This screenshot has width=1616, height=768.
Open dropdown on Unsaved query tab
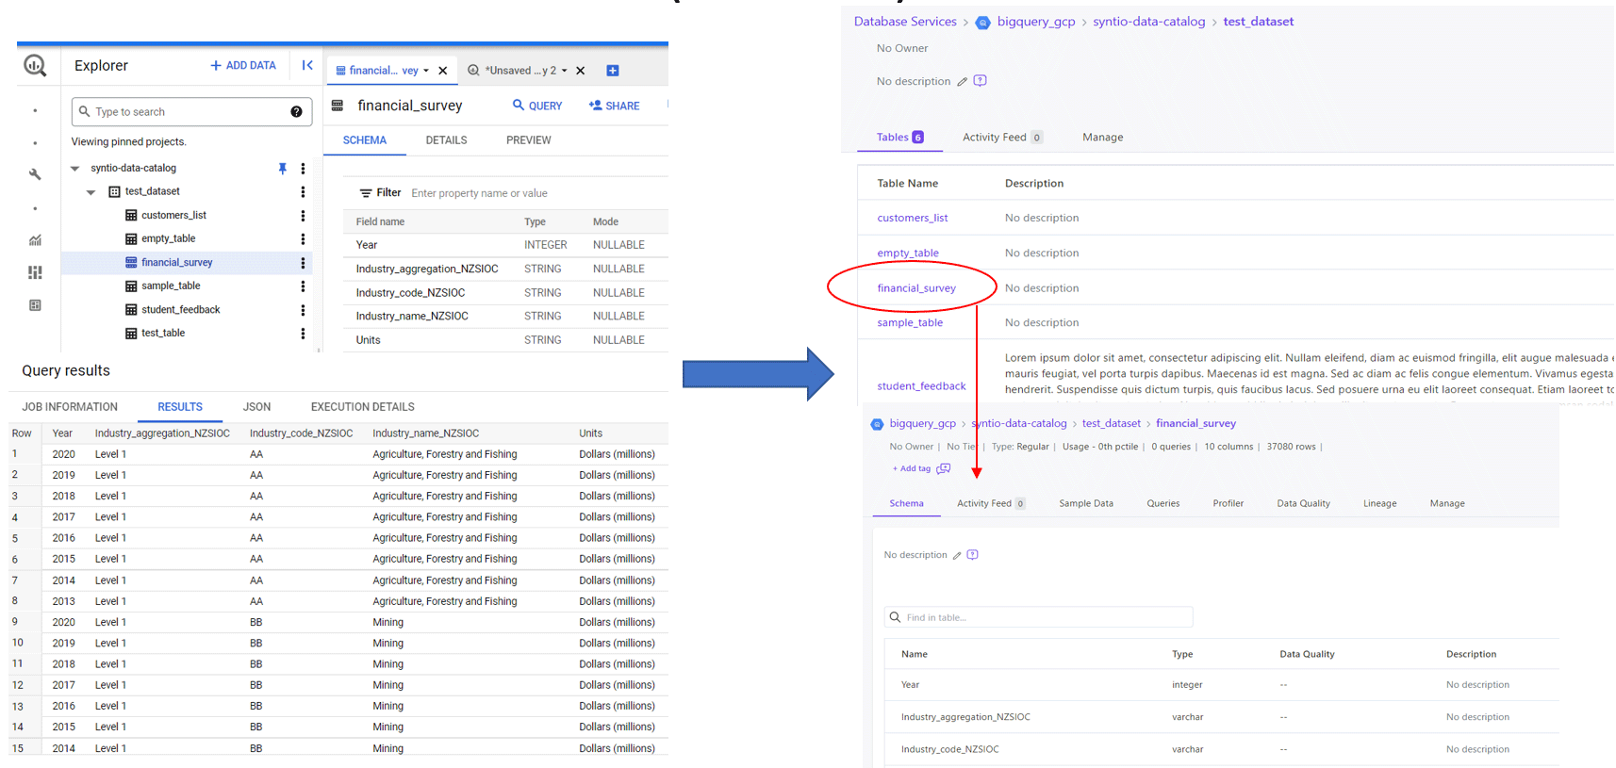point(565,71)
